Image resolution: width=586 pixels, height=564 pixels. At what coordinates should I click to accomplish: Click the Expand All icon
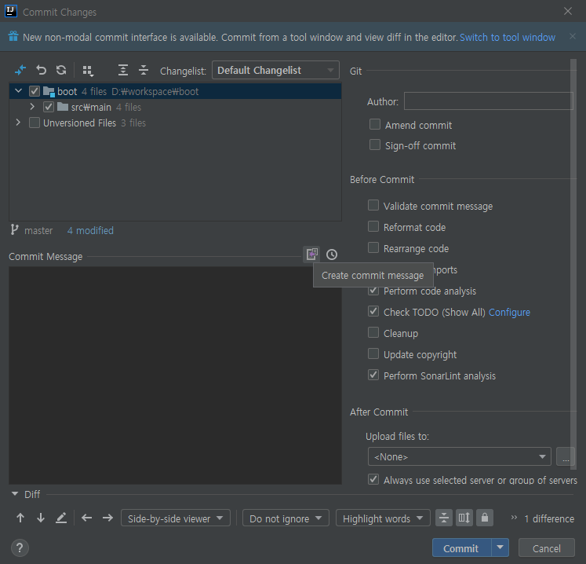pyautogui.click(x=123, y=70)
